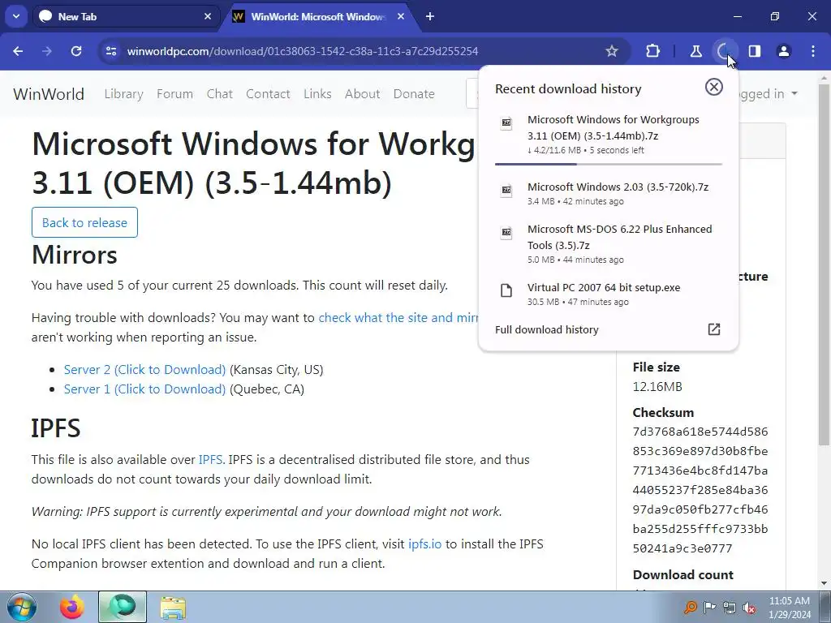The image size is (831, 623).
Task: Bookmark this page with the star icon
Action: pos(612,51)
